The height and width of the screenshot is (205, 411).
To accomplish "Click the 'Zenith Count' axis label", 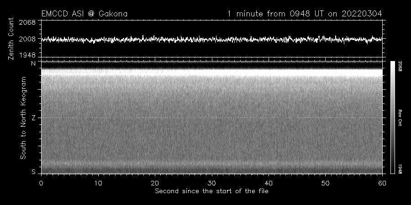I will coord(11,39).
